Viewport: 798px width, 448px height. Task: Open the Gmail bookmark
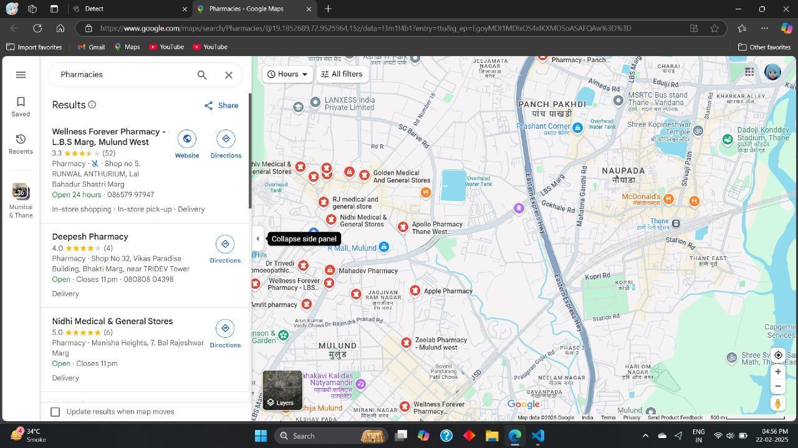point(91,47)
